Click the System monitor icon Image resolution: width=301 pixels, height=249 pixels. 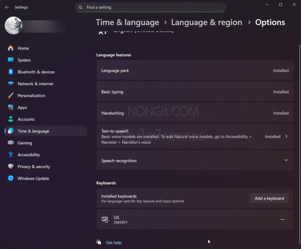11,60
